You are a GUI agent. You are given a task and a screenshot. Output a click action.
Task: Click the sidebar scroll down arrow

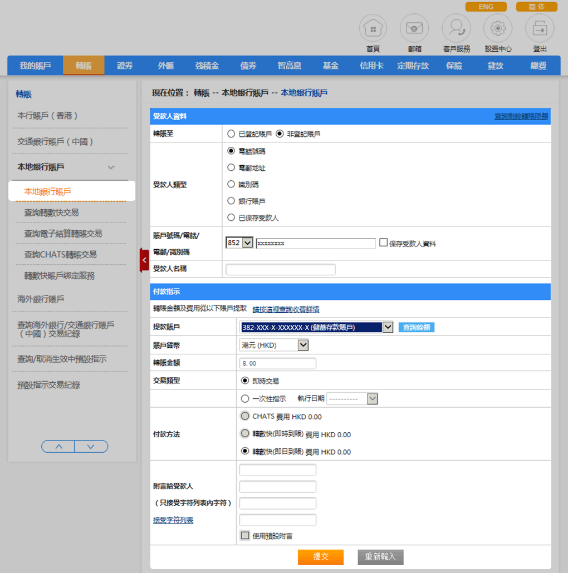[x=91, y=446]
